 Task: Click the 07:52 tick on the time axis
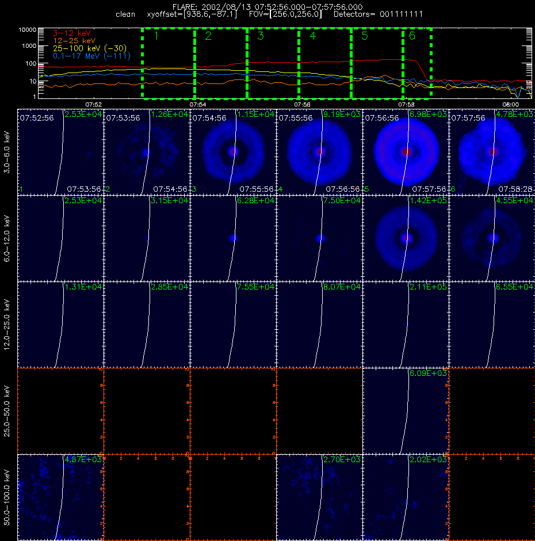(x=93, y=104)
